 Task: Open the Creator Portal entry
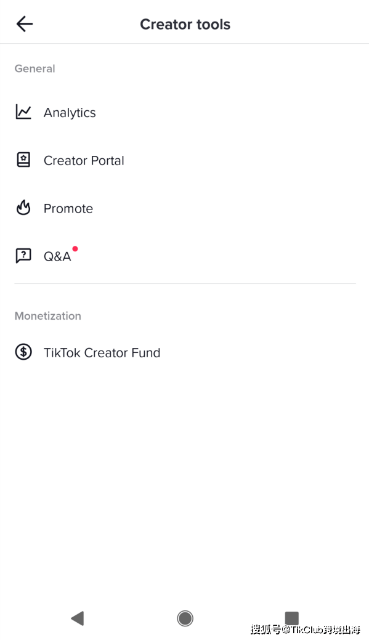click(185, 160)
